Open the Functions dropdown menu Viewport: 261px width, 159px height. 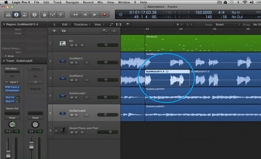pos(82,24)
